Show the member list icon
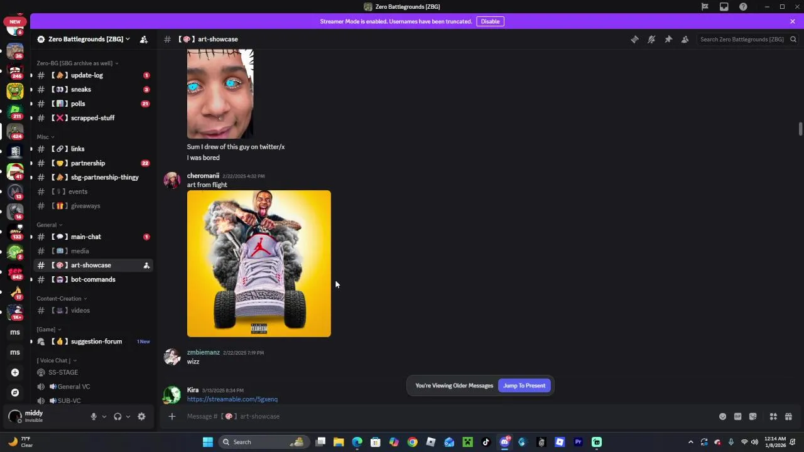 coord(685,39)
